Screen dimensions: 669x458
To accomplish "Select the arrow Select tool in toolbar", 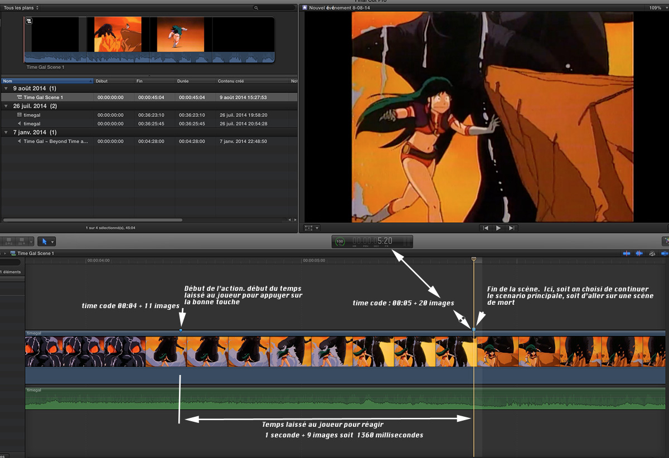I will 45,242.
